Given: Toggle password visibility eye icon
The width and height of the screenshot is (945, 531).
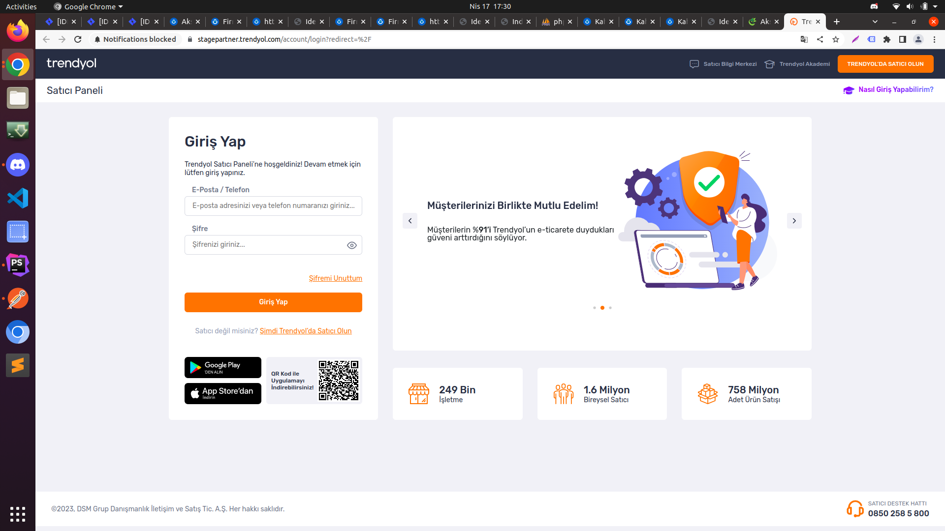Looking at the screenshot, I should (x=351, y=245).
